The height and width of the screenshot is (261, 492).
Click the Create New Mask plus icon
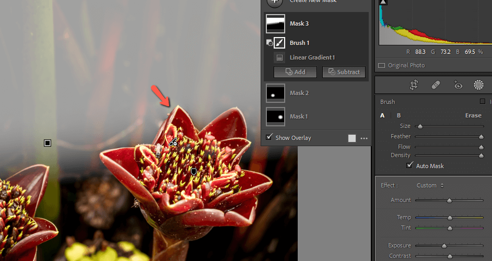(x=275, y=2)
